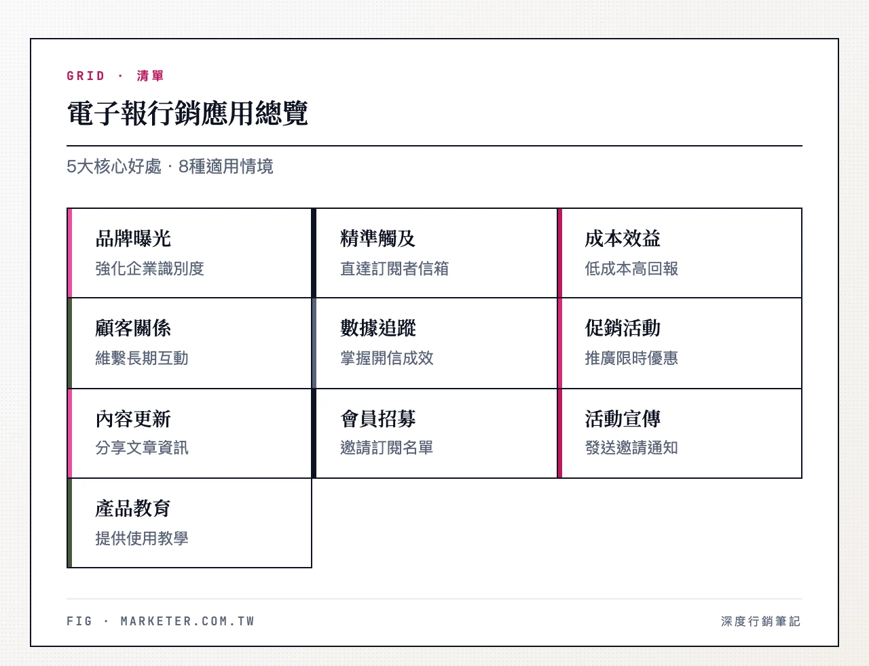Select the text 分享文章資訊

coord(142,448)
